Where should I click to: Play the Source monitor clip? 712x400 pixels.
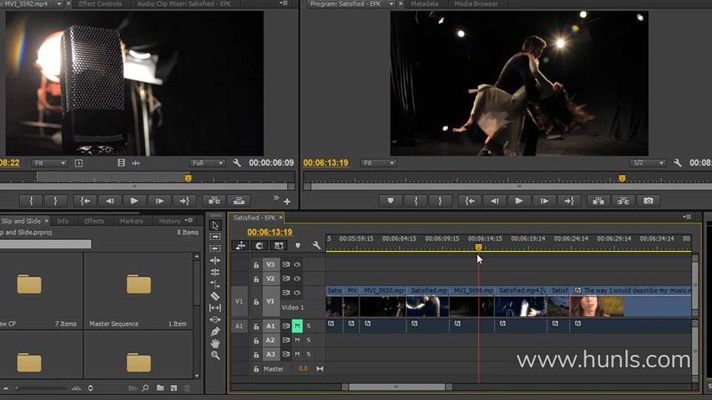(134, 201)
